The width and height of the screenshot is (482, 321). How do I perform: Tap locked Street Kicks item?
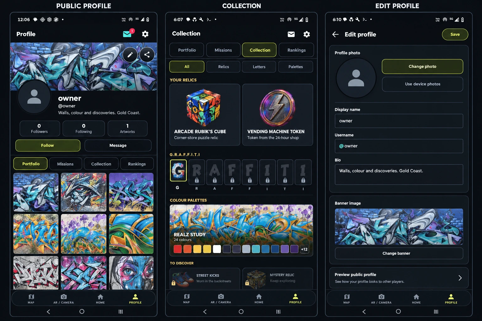tap(205, 278)
